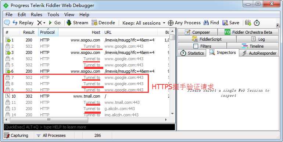Select session 7 lock icon
This screenshot has height=142, width=283.
pos(8,77)
